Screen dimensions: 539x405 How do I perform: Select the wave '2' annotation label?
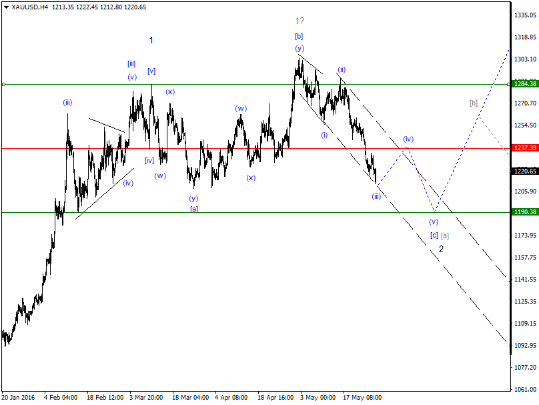(442, 249)
